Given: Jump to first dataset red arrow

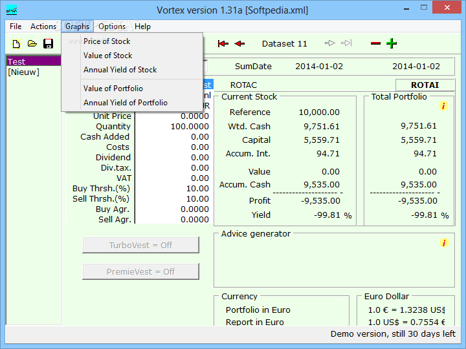Looking at the screenshot, I should [223, 44].
